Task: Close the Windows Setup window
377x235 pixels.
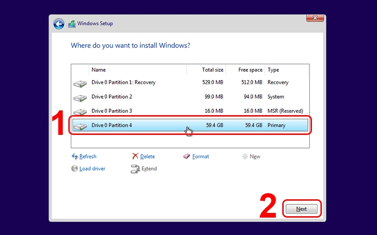Action: pyautogui.click(x=315, y=18)
